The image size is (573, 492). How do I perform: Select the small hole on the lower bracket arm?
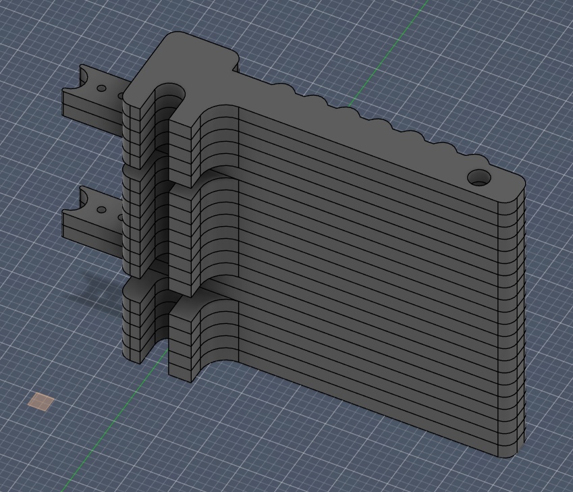[x=102, y=210]
